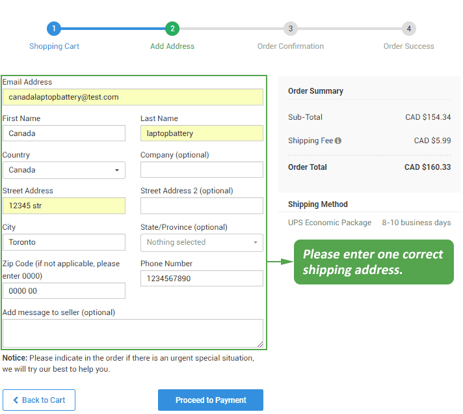Focus the Street Address 2 field

[x=202, y=206]
